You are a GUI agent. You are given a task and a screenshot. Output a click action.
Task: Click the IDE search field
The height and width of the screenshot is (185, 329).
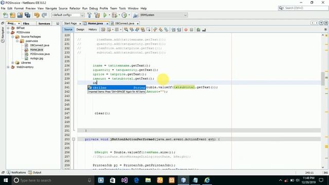point(306,8)
